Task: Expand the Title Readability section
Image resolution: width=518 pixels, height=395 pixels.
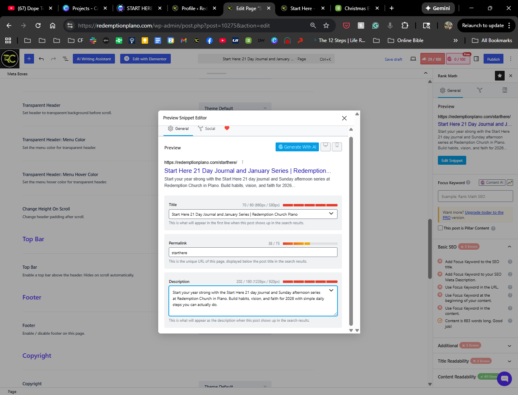Action: tap(509, 361)
